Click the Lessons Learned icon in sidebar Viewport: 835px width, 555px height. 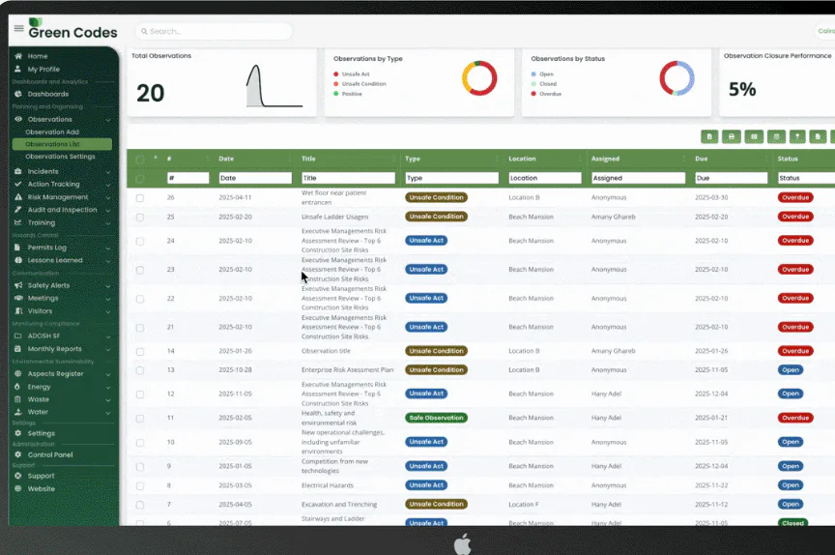click(x=18, y=260)
